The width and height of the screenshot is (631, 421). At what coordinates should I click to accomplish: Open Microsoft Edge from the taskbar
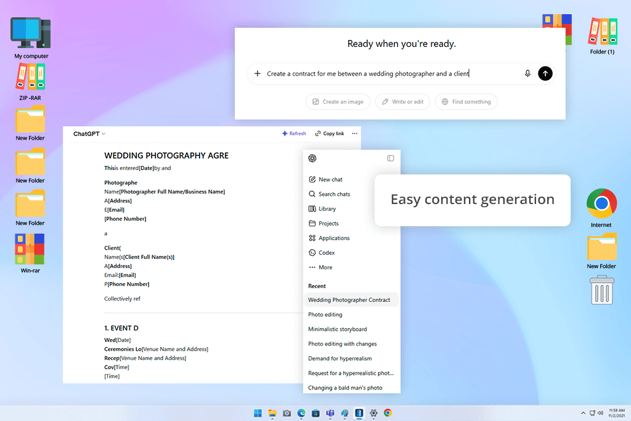pos(301,414)
